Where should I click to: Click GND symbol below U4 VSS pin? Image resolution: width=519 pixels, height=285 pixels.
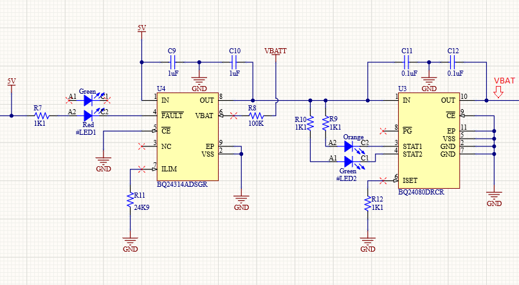(x=241, y=200)
